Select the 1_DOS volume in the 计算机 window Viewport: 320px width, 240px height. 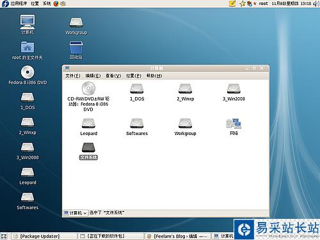137,92
